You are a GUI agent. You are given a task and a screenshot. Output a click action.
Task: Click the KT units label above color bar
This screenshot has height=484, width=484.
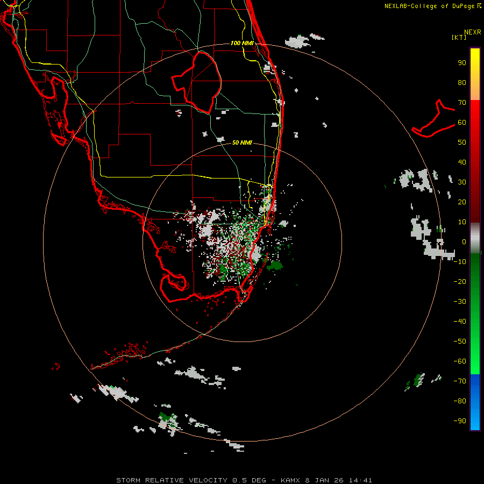tap(459, 37)
